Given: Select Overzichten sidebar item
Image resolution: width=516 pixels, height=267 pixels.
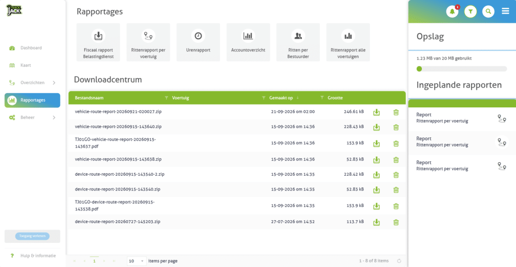Looking at the screenshot, I should click(x=32, y=83).
